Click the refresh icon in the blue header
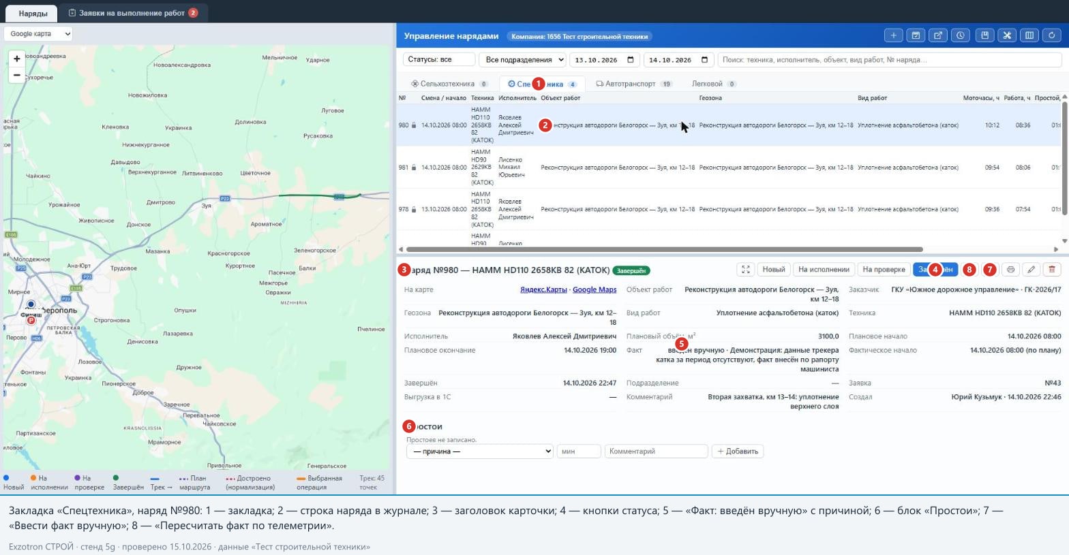Image resolution: width=1069 pixels, height=555 pixels. click(1052, 35)
